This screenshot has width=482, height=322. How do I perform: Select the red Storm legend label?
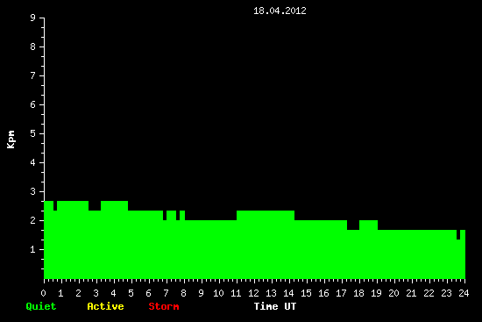(x=164, y=306)
